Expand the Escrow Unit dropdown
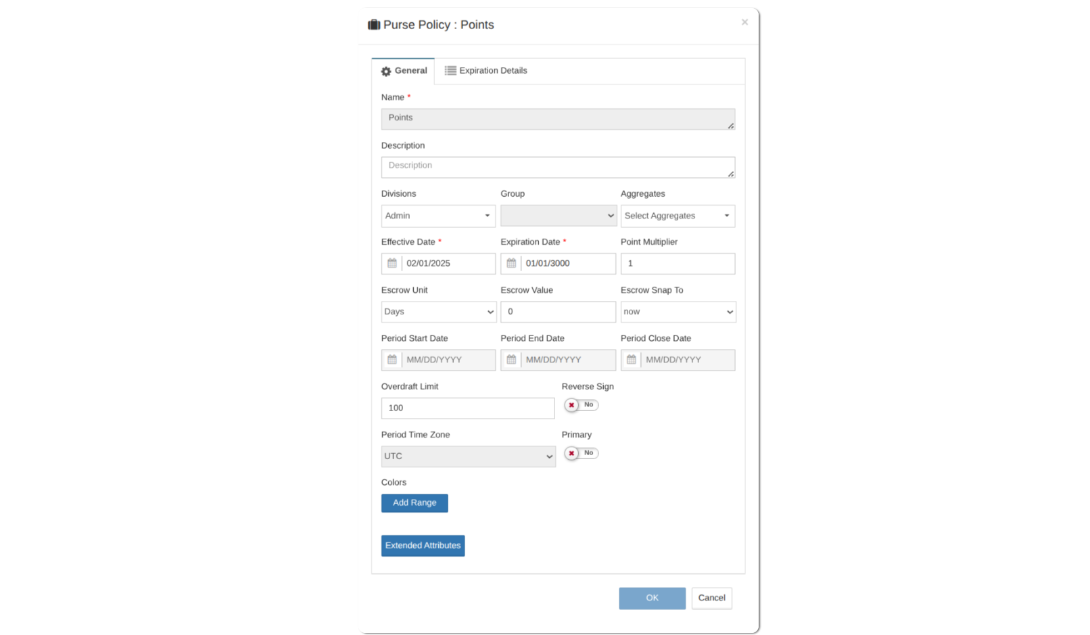 point(438,312)
